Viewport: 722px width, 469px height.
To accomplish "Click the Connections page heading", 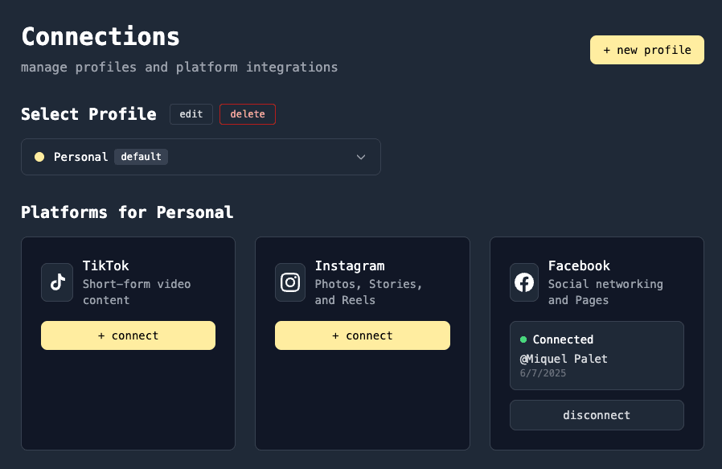I will [x=100, y=36].
